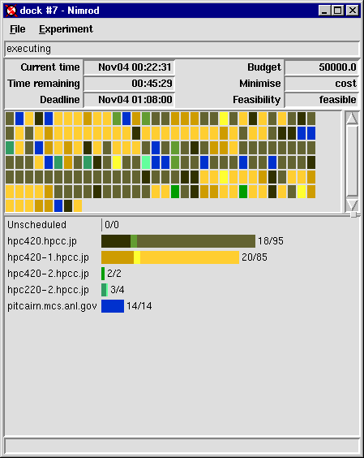Click the Deadline value field
Viewport: 364px width, 458px height.
point(130,100)
